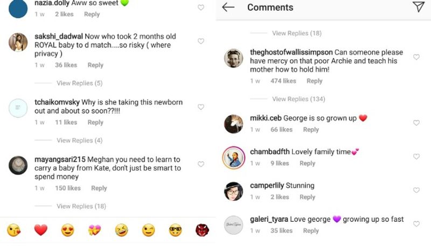
Task: Open camperlily's username profile link
Action: [267, 186]
